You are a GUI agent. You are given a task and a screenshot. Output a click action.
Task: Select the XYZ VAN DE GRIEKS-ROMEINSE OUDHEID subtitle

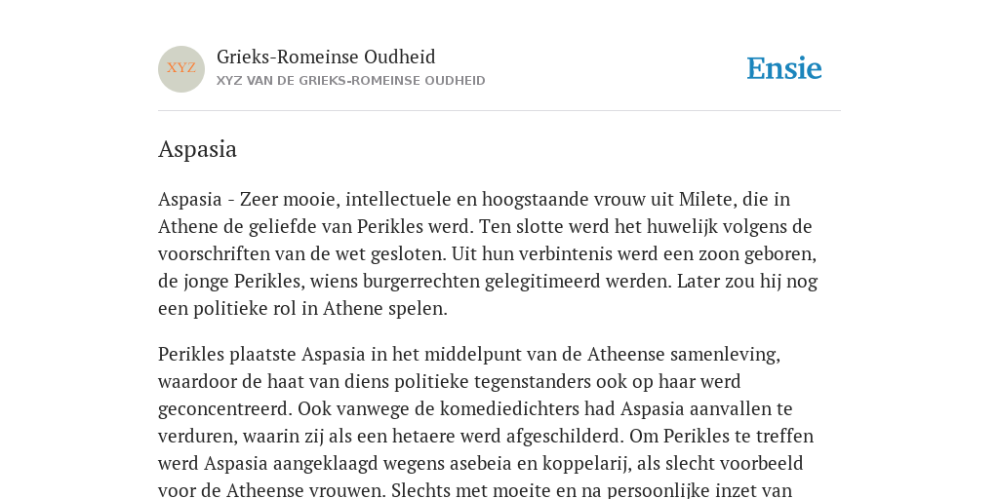(x=351, y=81)
